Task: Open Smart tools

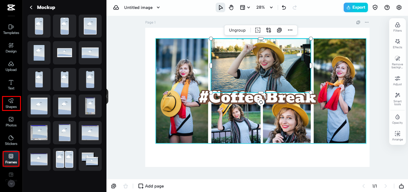Action: [397, 99]
